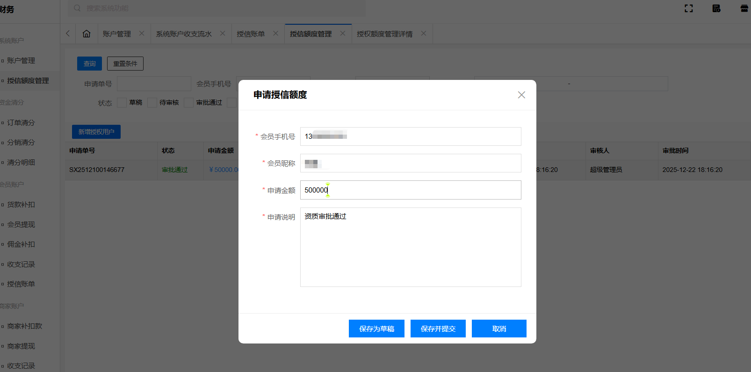Click the ¥50000 amount cell
Viewport: 751px width, 372px height.
(224, 170)
